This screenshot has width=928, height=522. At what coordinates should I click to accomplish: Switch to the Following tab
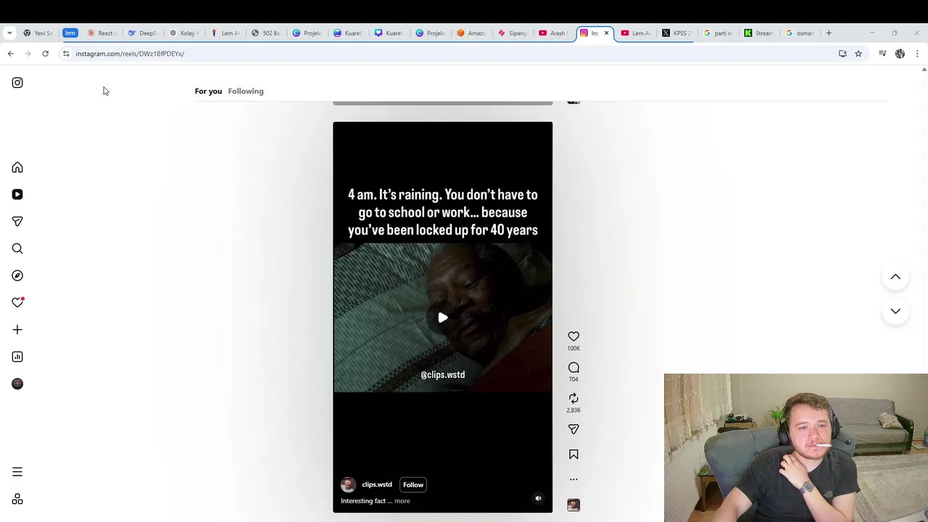point(246,91)
